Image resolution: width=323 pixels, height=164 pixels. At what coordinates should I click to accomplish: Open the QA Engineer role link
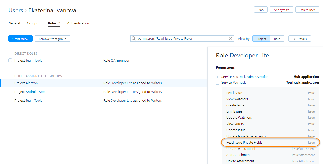tap(120, 60)
